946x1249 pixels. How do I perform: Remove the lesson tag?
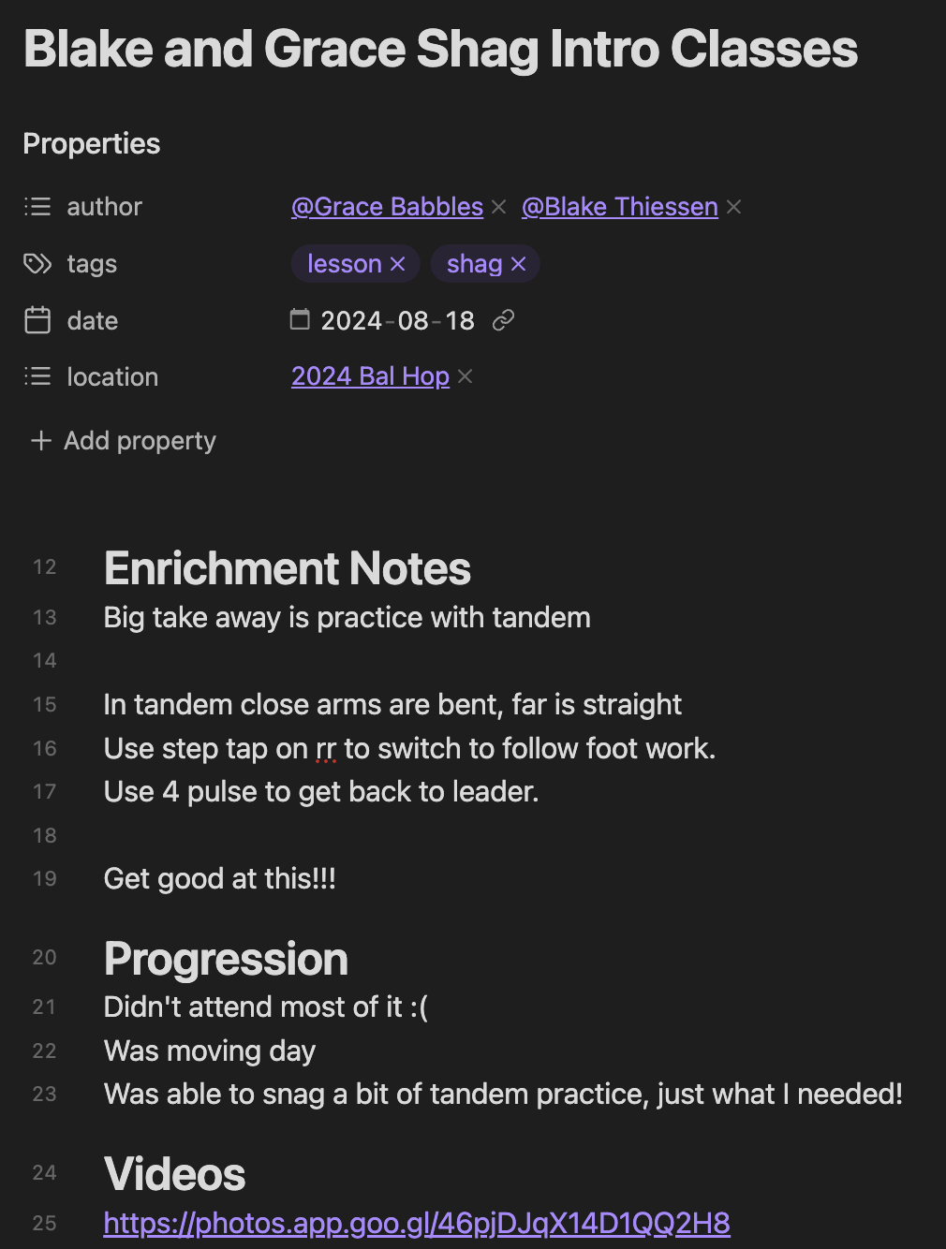coord(397,263)
